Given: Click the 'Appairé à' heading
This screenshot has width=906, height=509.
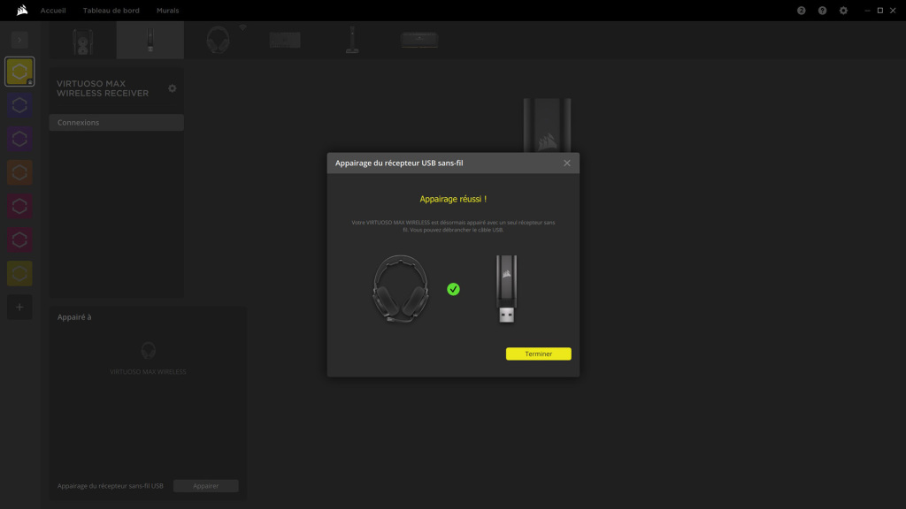Looking at the screenshot, I should coord(74,317).
